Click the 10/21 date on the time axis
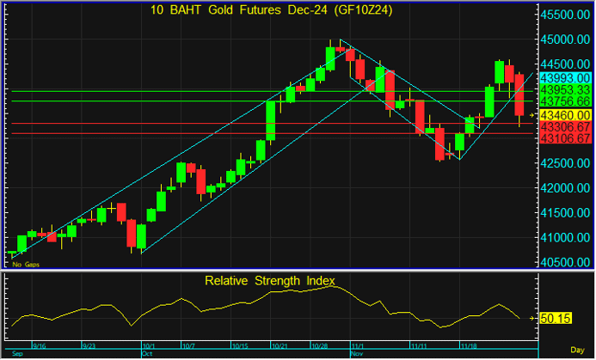This screenshot has width=596, height=360. point(281,346)
